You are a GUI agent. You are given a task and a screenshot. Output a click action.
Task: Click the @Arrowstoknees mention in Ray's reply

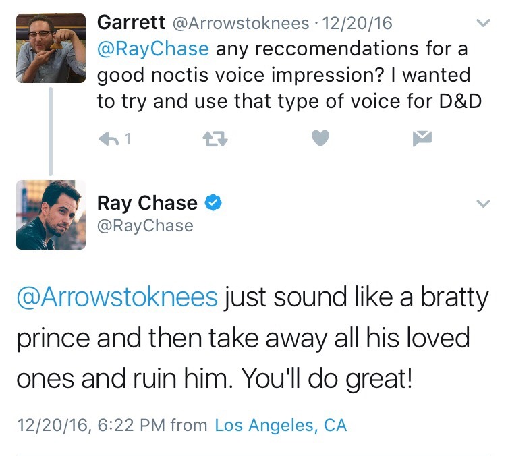coord(117,297)
